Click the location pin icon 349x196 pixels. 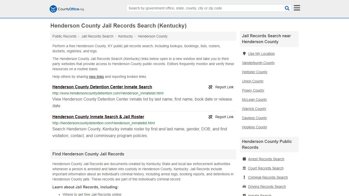pyautogui.click(x=244, y=54)
